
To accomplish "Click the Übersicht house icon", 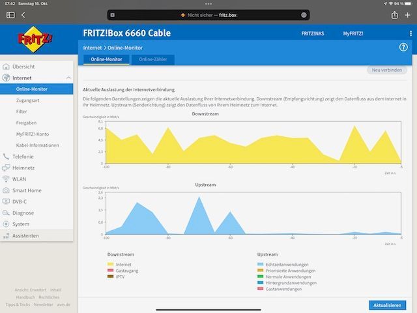I will tap(6, 67).
